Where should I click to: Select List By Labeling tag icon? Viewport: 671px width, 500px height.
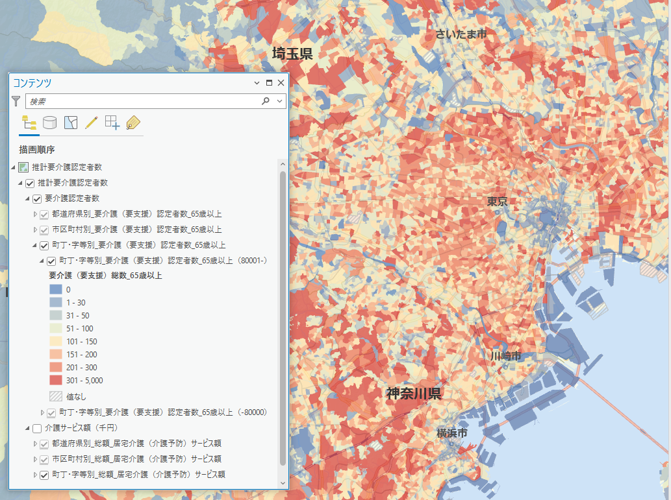pos(133,123)
